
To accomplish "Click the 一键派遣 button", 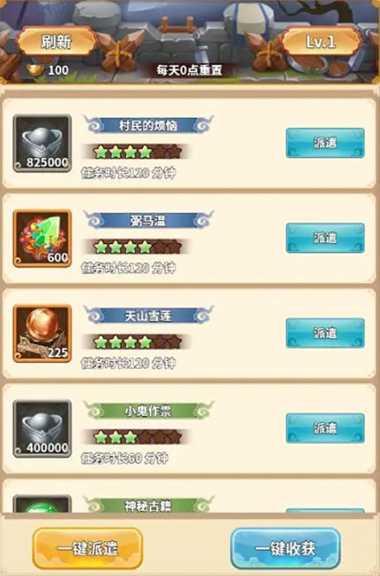I will coord(87,548).
